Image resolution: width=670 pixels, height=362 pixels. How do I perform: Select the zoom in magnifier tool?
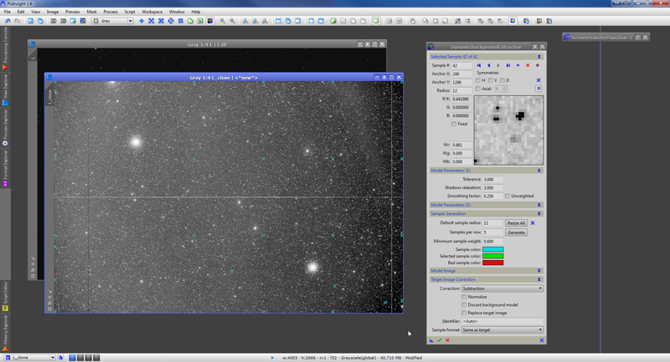[x=223, y=20]
